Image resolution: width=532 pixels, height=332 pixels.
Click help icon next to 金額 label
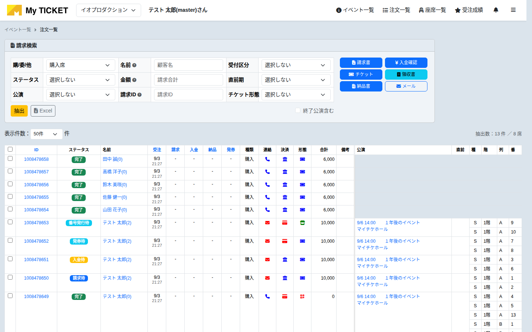pos(134,80)
